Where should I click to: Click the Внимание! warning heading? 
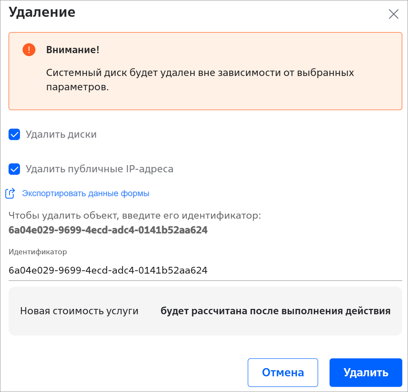[x=73, y=50]
